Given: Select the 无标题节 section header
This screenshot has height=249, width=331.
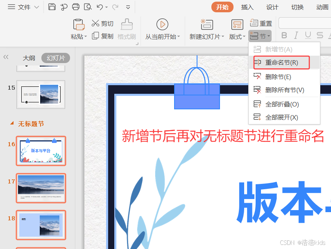Looking at the screenshot, I should point(31,124).
